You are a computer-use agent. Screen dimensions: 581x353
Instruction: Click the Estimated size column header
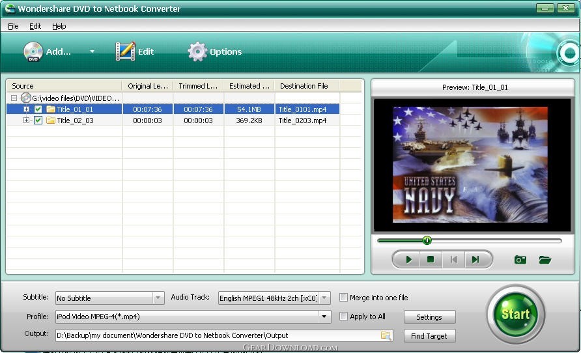(249, 86)
